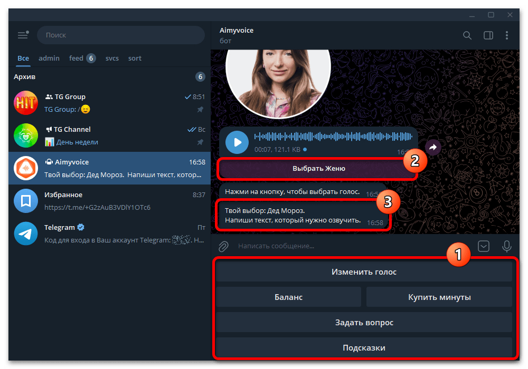The width and height of the screenshot is (528, 369).
Task: Play the voice message
Action: (x=237, y=142)
